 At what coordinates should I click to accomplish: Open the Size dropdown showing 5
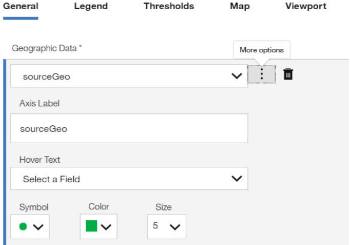pos(166,227)
